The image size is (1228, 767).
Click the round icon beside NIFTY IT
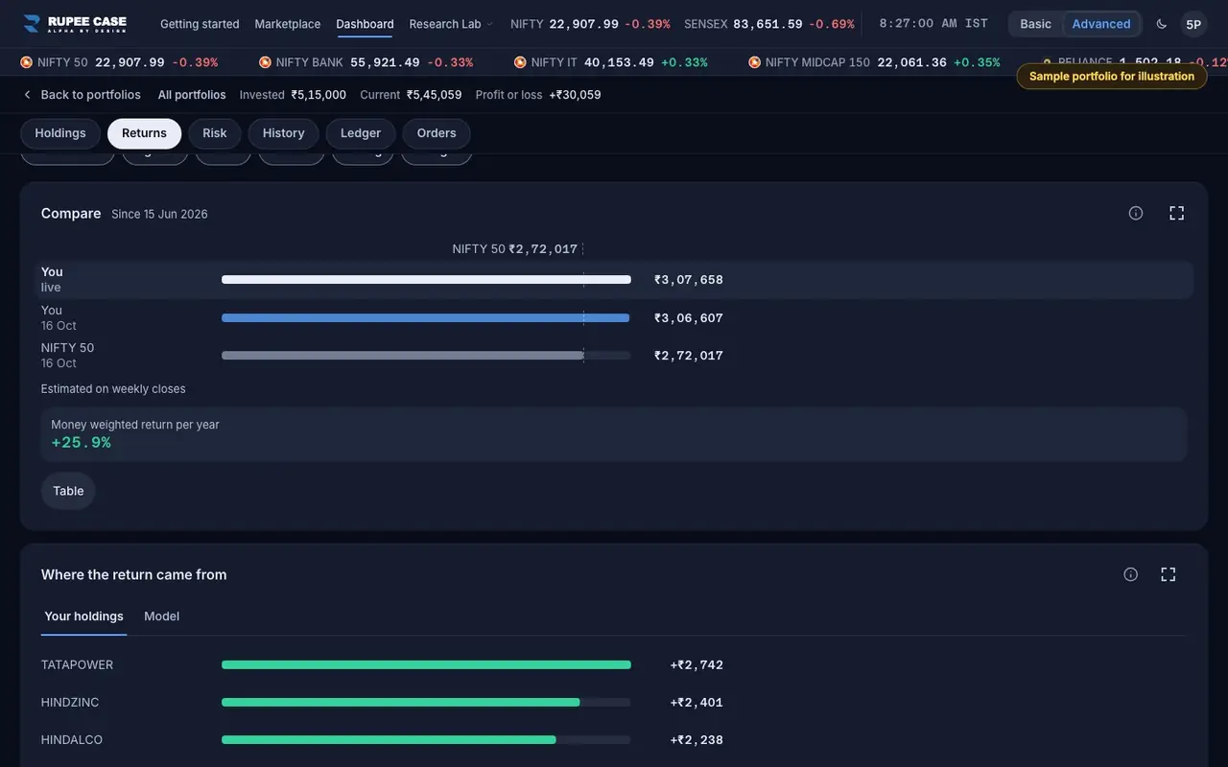[520, 62]
